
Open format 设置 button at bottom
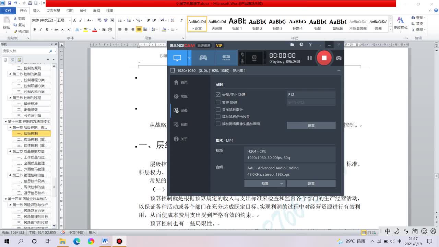pos(311,184)
